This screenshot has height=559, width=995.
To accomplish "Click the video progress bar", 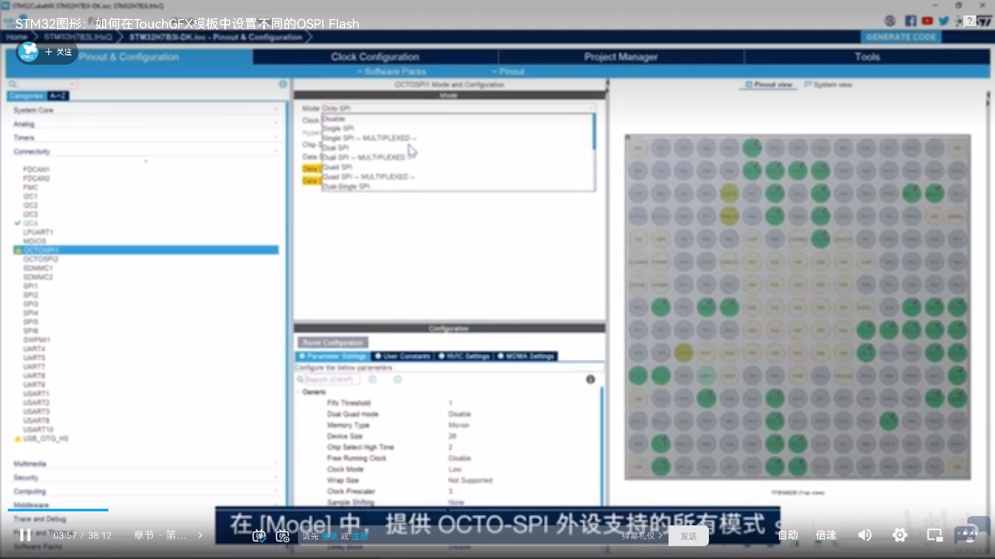I will [497, 510].
